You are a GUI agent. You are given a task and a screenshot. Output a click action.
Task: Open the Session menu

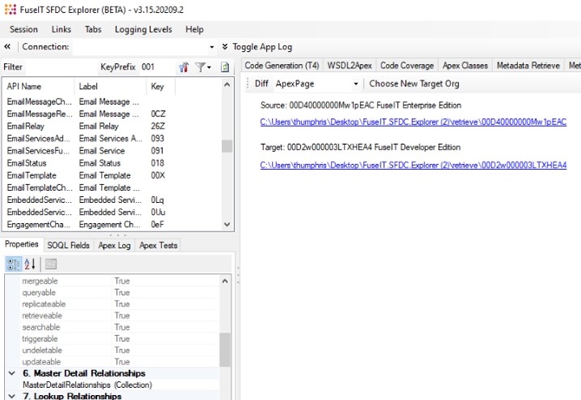(23, 29)
